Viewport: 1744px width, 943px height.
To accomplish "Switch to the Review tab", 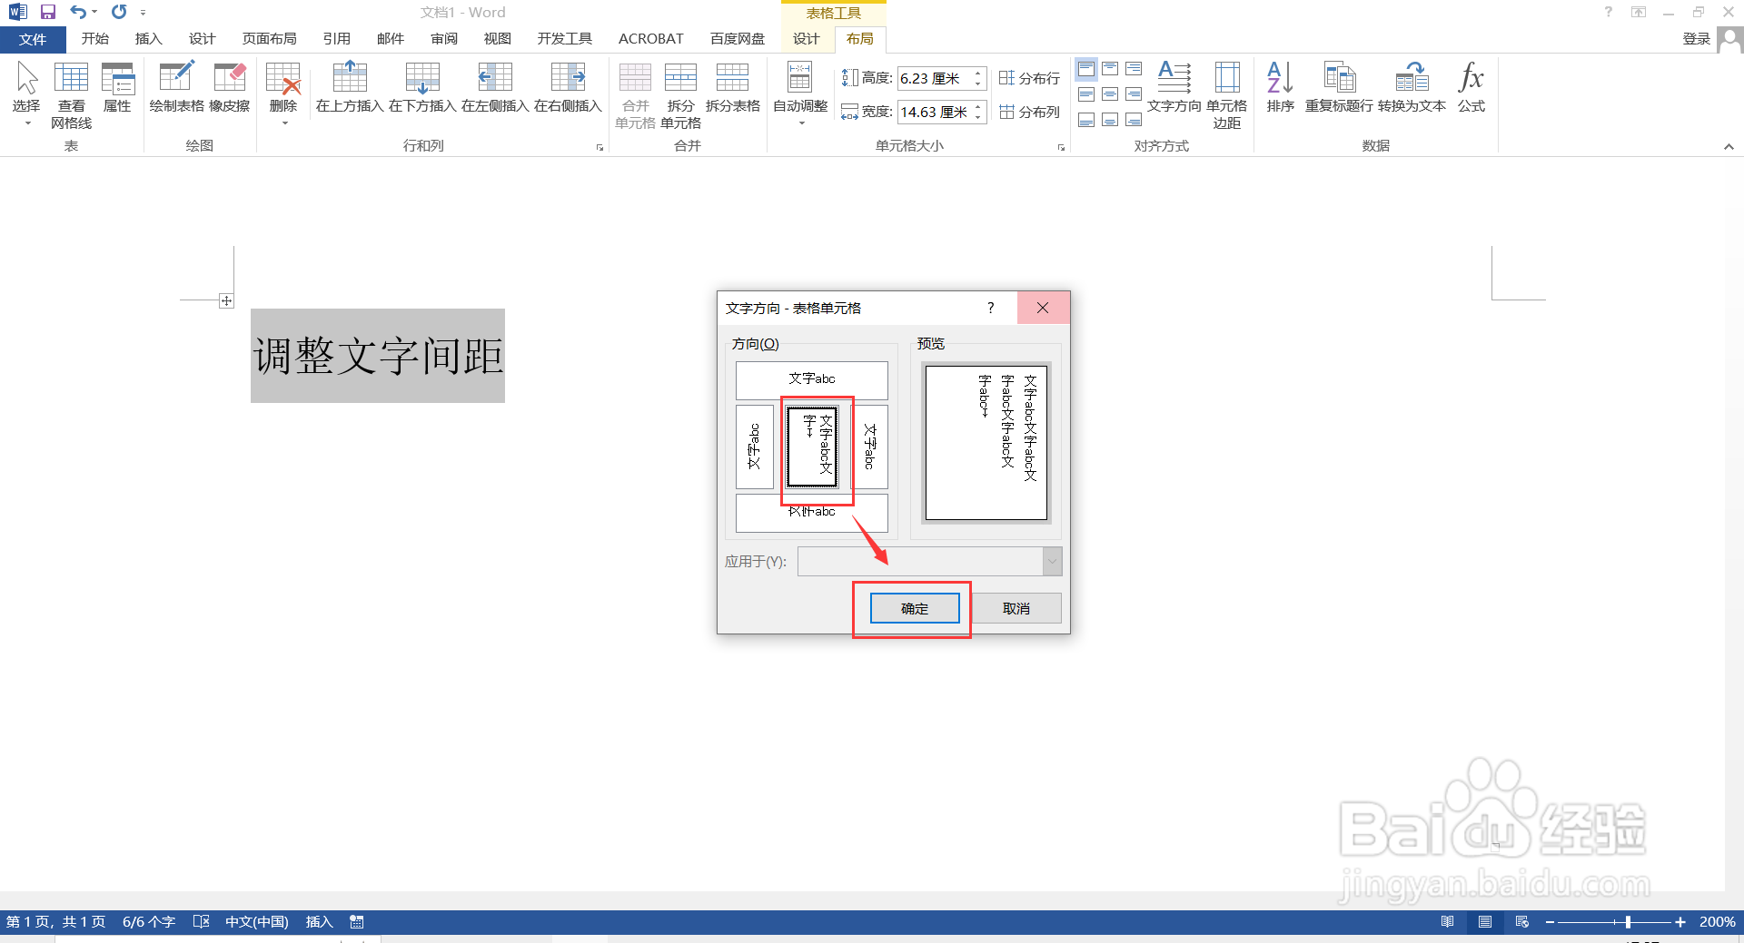I will [x=444, y=39].
